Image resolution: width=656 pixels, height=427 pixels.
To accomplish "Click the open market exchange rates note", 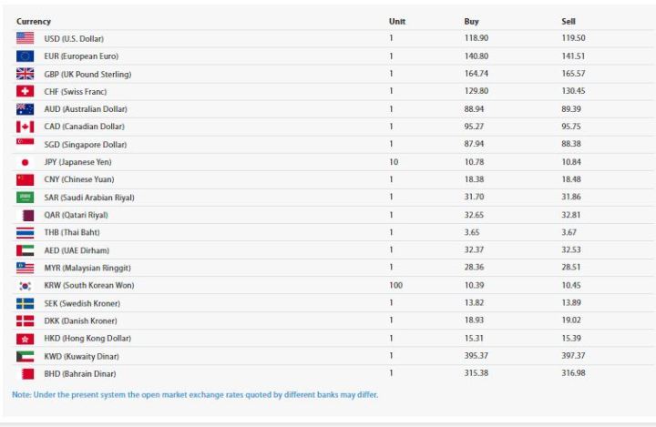I will 195,395.
